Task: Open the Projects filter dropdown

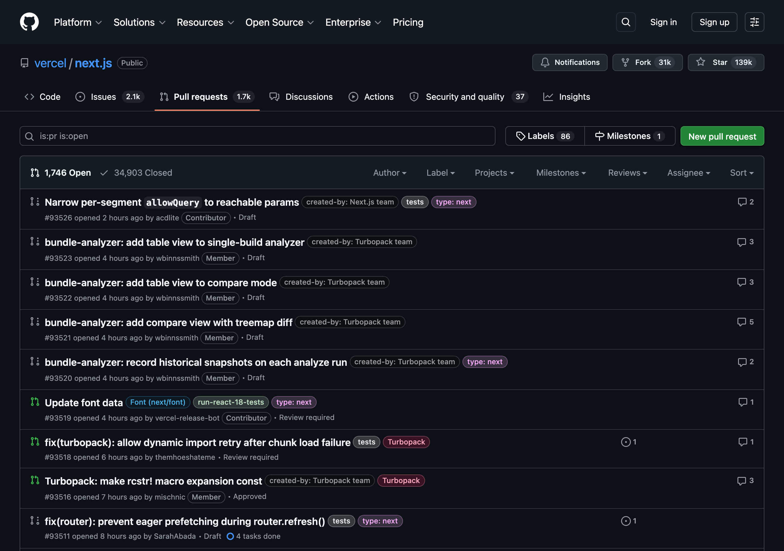Action: [494, 173]
